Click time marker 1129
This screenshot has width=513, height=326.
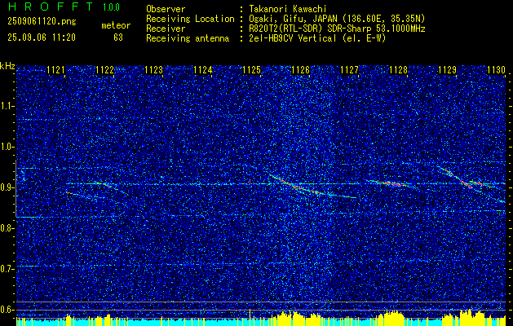tap(448, 70)
